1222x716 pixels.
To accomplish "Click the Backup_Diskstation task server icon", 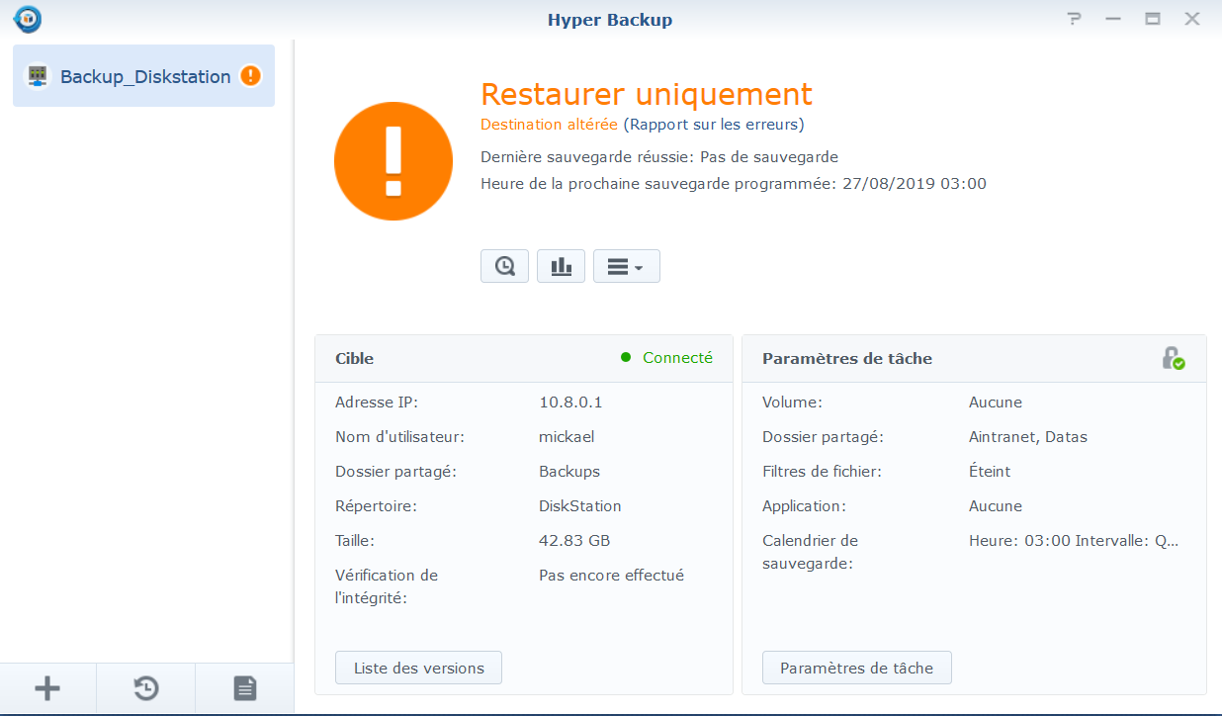I will pyautogui.click(x=38, y=76).
